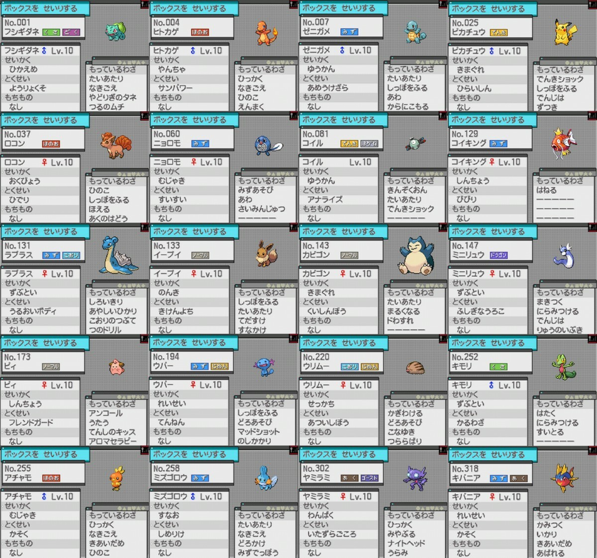Click ヤミラミ's ゴースト type badge

click(x=369, y=478)
